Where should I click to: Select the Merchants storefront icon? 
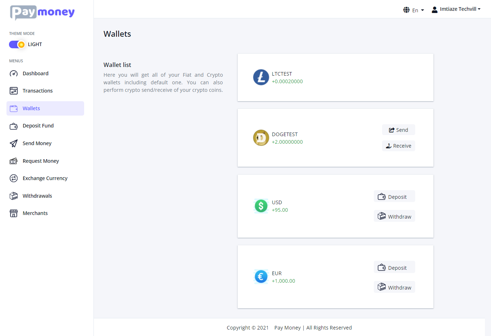13,213
